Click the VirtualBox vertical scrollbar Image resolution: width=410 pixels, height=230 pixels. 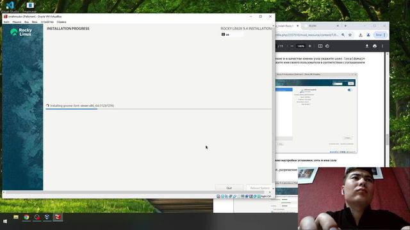274,104
